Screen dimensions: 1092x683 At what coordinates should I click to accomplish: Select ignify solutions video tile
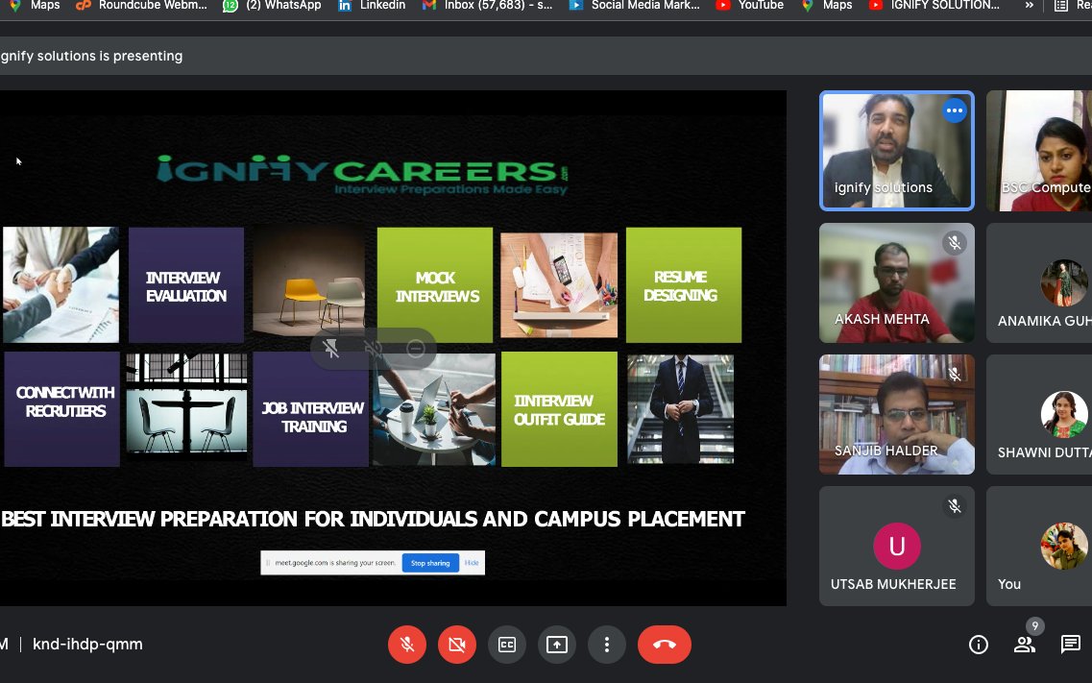coord(897,151)
